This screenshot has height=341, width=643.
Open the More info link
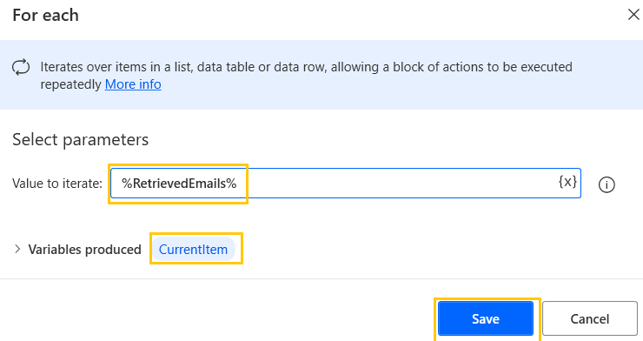(x=133, y=84)
